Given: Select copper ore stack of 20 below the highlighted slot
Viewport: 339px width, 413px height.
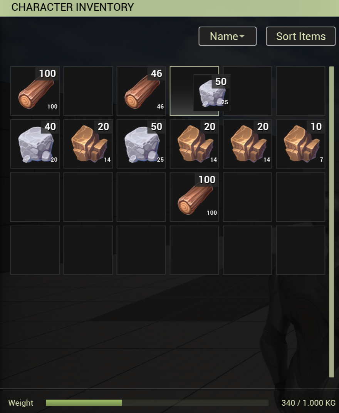Looking at the screenshot, I should pyautogui.click(x=194, y=144).
